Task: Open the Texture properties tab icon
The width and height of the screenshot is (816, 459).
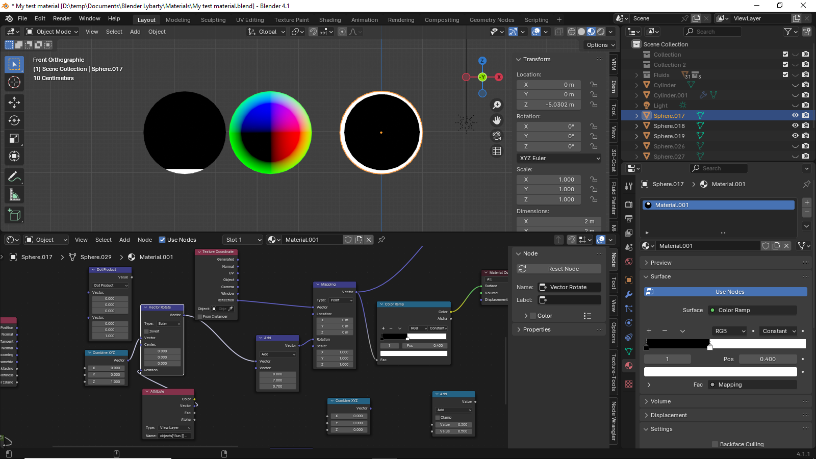Action: (x=629, y=384)
